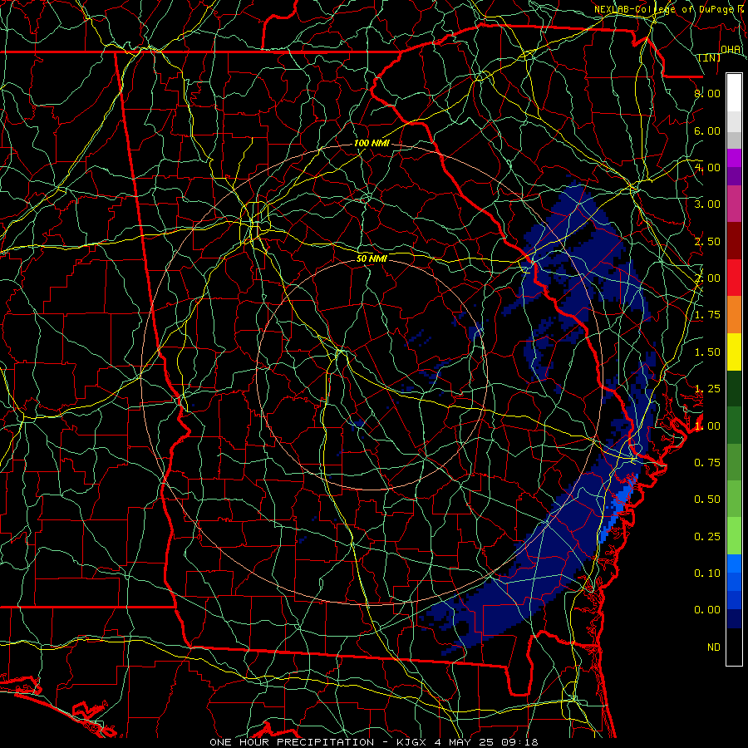Click the 100 NMI range ring label
This screenshot has width=748, height=748.
tap(372, 143)
